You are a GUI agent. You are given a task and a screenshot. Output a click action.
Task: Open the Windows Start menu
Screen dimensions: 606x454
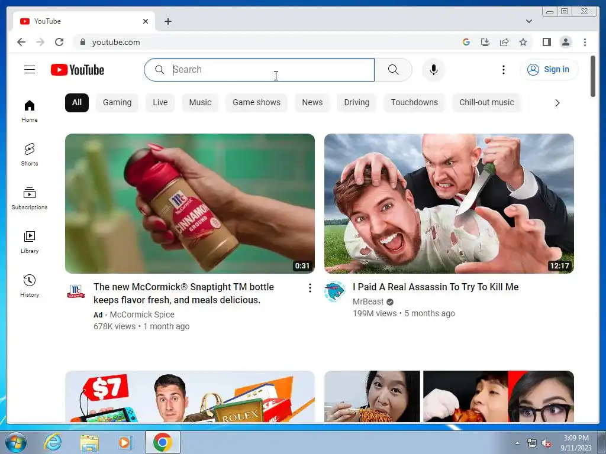click(x=16, y=442)
